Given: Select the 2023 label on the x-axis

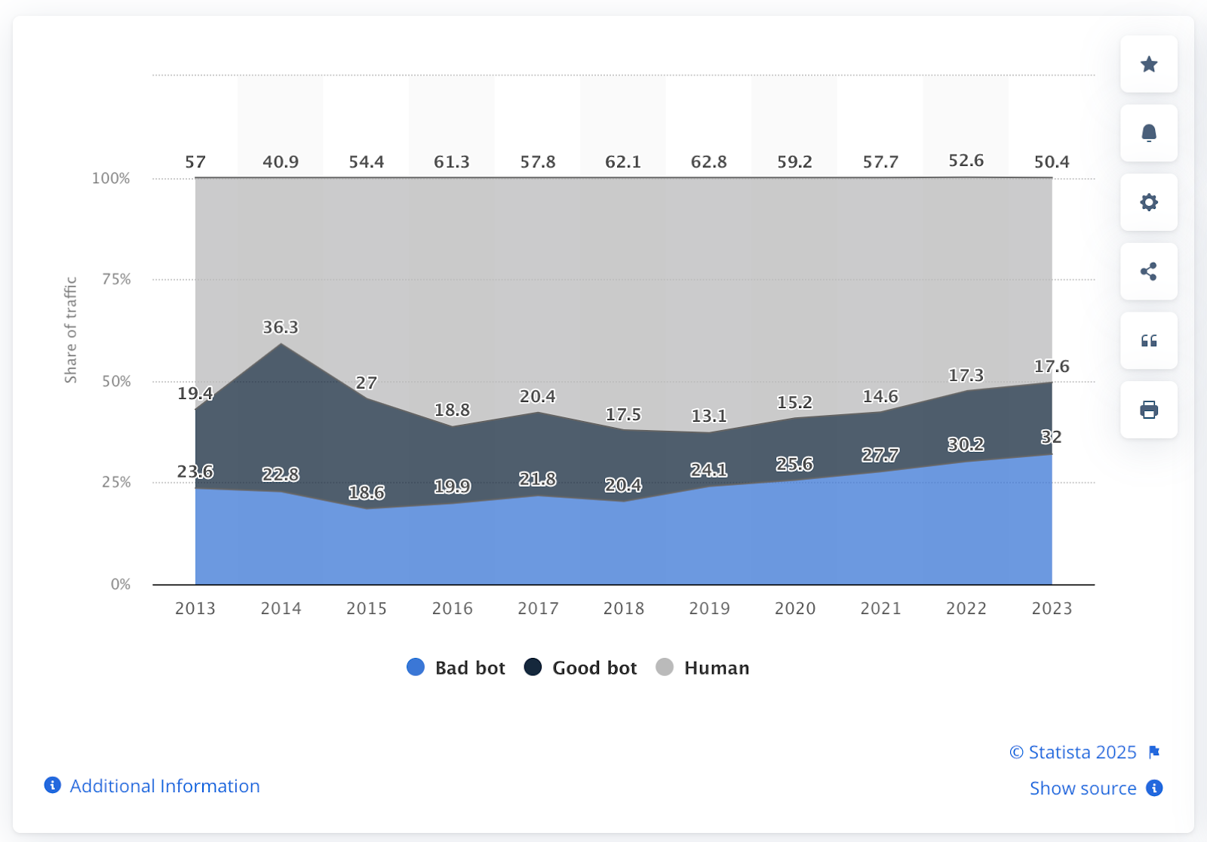Looking at the screenshot, I should 1052,608.
